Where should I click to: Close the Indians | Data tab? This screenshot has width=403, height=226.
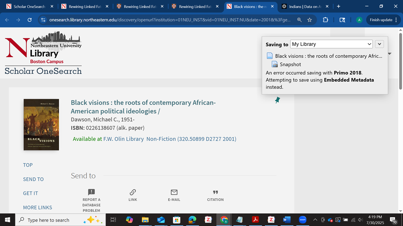pyautogui.click(x=327, y=7)
